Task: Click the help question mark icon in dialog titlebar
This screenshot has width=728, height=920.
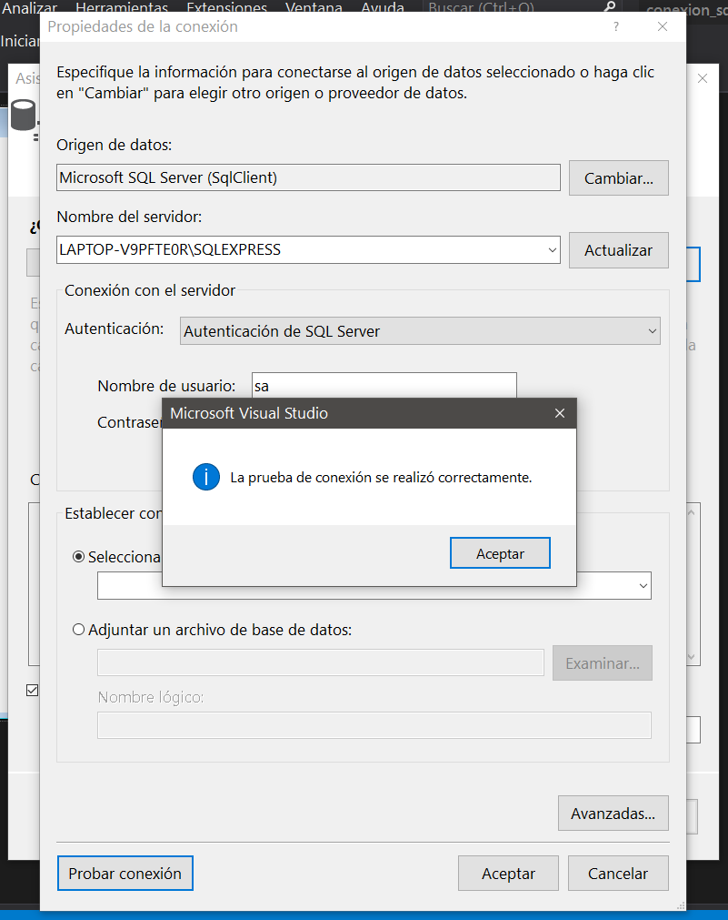Action: point(615,26)
